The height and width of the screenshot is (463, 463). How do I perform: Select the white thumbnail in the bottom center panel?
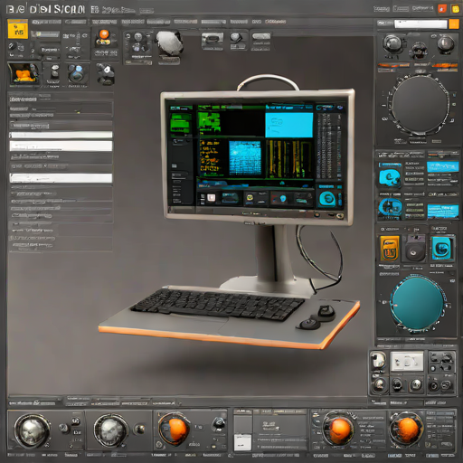pos(242,442)
